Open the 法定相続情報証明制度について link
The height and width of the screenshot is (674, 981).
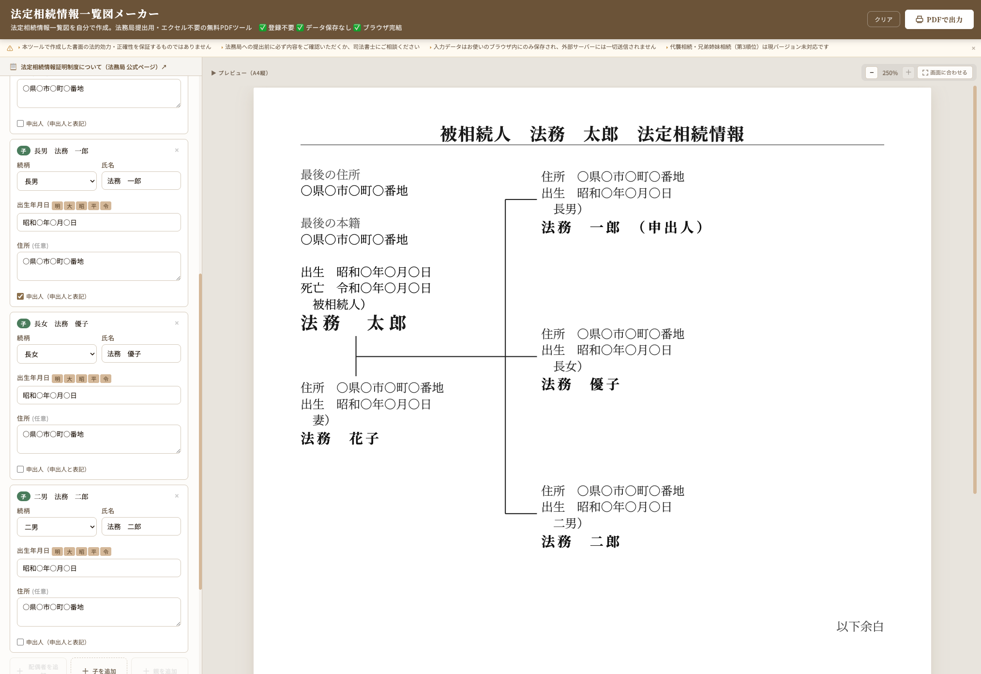pos(90,67)
